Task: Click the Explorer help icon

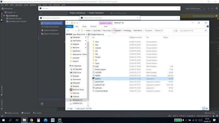Action: (208, 26)
